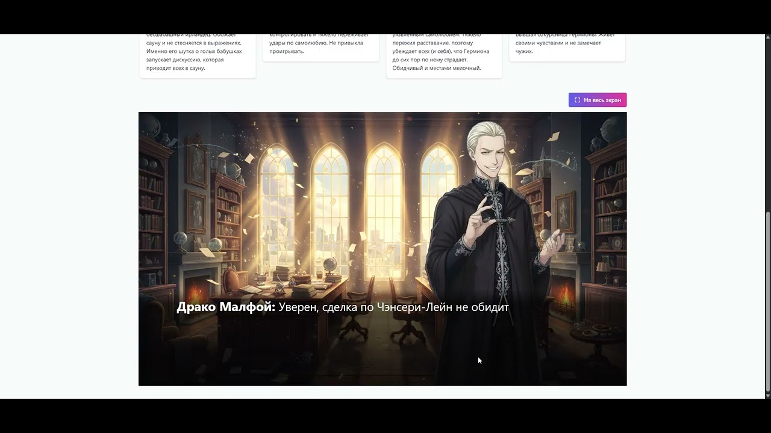Click the scrollbar down arrow at bottom right
This screenshot has width=771, height=433.
pos(767,395)
